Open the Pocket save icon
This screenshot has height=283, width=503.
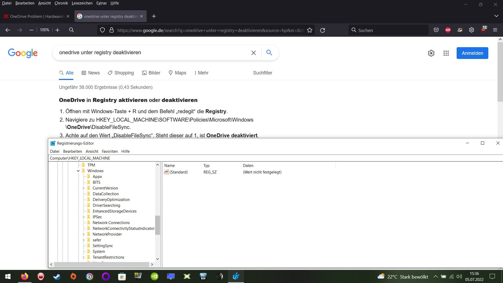pos(436,30)
